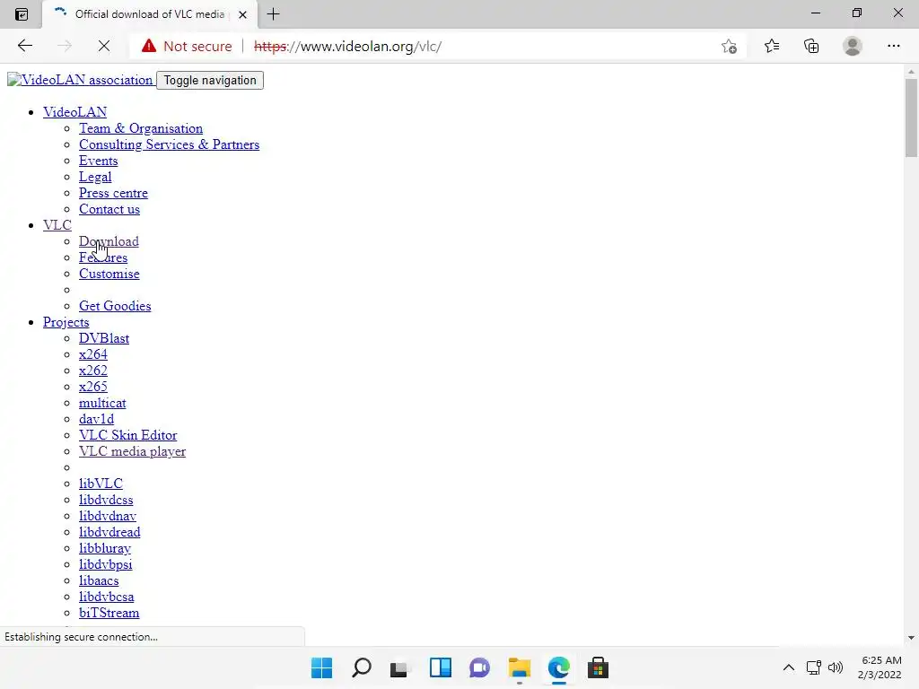Open the Favorites list icon
Image resolution: width=919 pixels, height=689 pixels.
pyautogui.click(x=771, y=46)
